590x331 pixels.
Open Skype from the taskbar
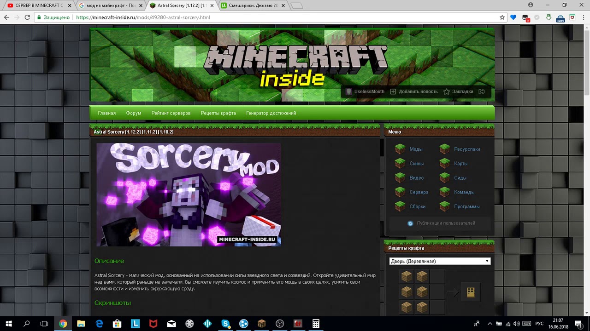pos(225,324)
